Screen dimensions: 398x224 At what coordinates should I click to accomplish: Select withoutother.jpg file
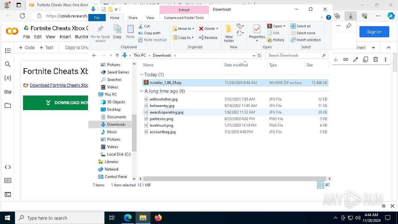pyautogui.click(x=235, y=99)
